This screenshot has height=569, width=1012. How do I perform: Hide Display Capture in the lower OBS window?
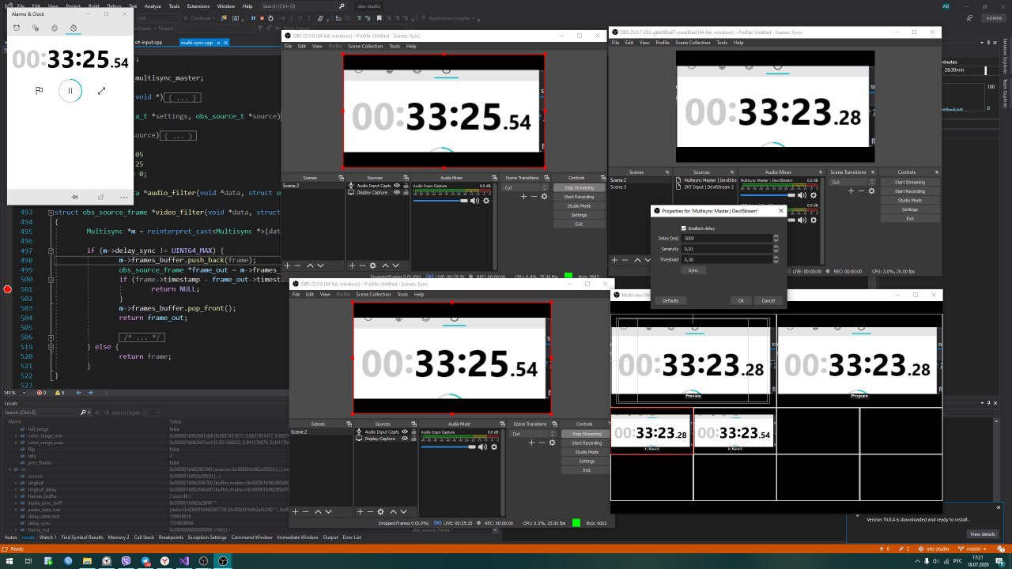click(x=405, y=438)
